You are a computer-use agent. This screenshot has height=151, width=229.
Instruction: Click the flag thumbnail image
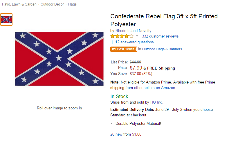pyautogui.click(x=6, y=19)
